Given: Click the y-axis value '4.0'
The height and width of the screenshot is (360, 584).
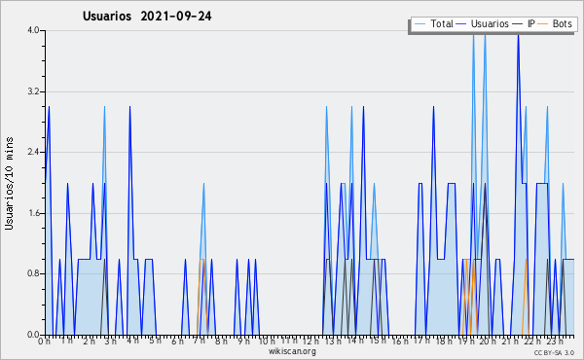Looking at the screenshot, I should (x=33, y=30).
